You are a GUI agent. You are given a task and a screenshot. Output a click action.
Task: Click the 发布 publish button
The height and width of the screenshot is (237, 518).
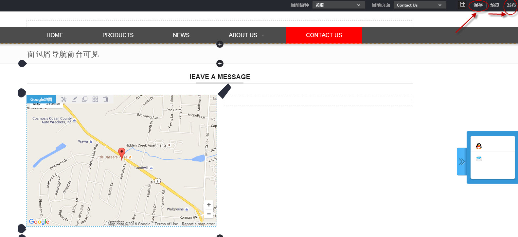pos(511,5)
